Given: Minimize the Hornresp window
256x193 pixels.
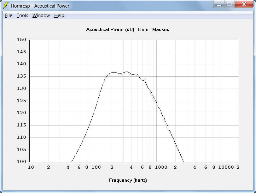Looking at the screenshot, I should 219,4.
